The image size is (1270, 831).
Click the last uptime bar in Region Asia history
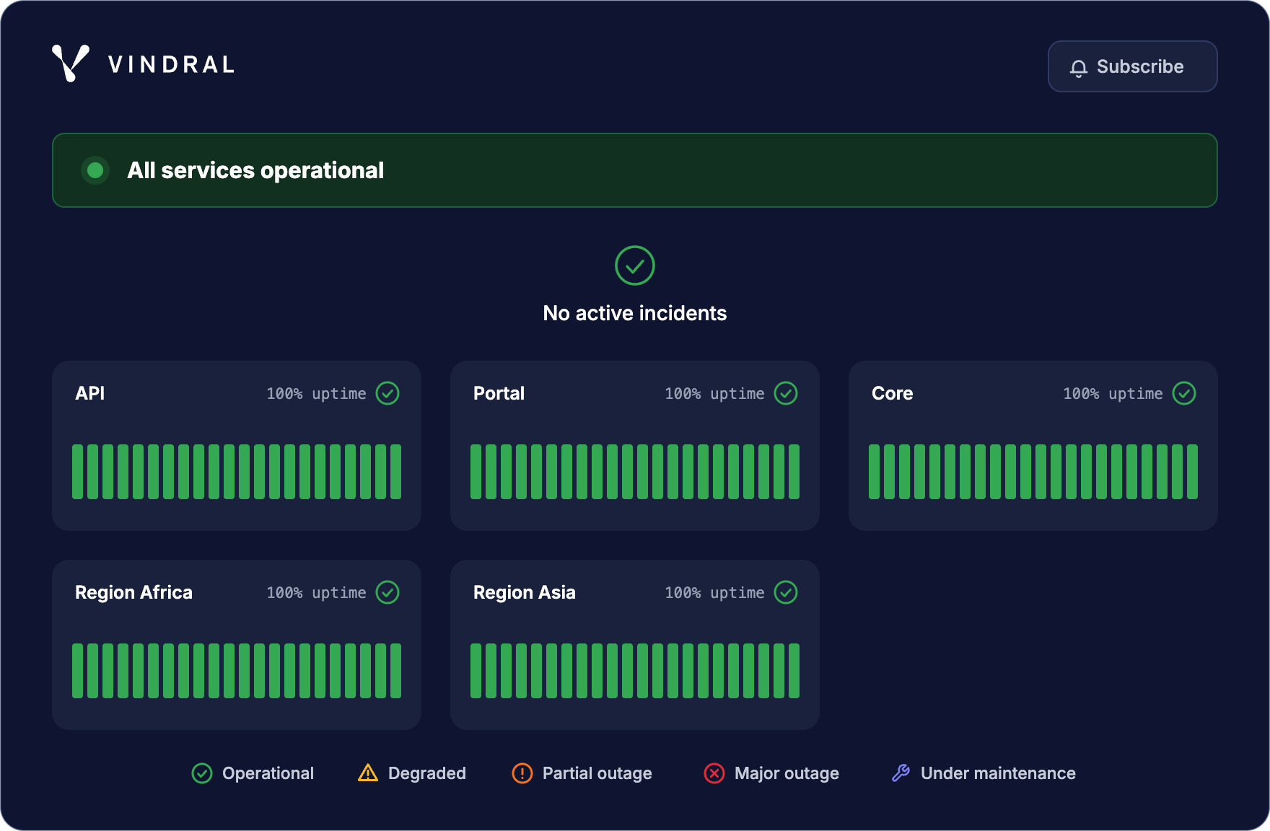[x=794, y=671]
